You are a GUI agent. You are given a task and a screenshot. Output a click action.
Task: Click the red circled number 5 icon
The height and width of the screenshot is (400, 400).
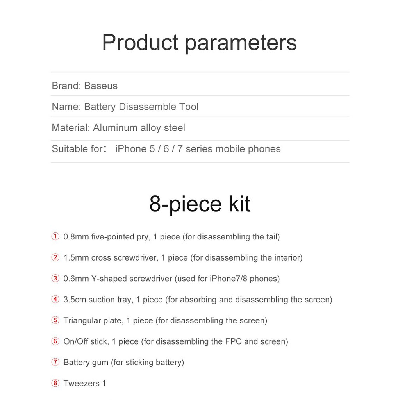pyautogui.click(x=55, y=320)
